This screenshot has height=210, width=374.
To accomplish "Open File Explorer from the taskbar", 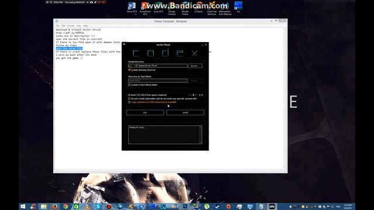I will pos(44,206).
